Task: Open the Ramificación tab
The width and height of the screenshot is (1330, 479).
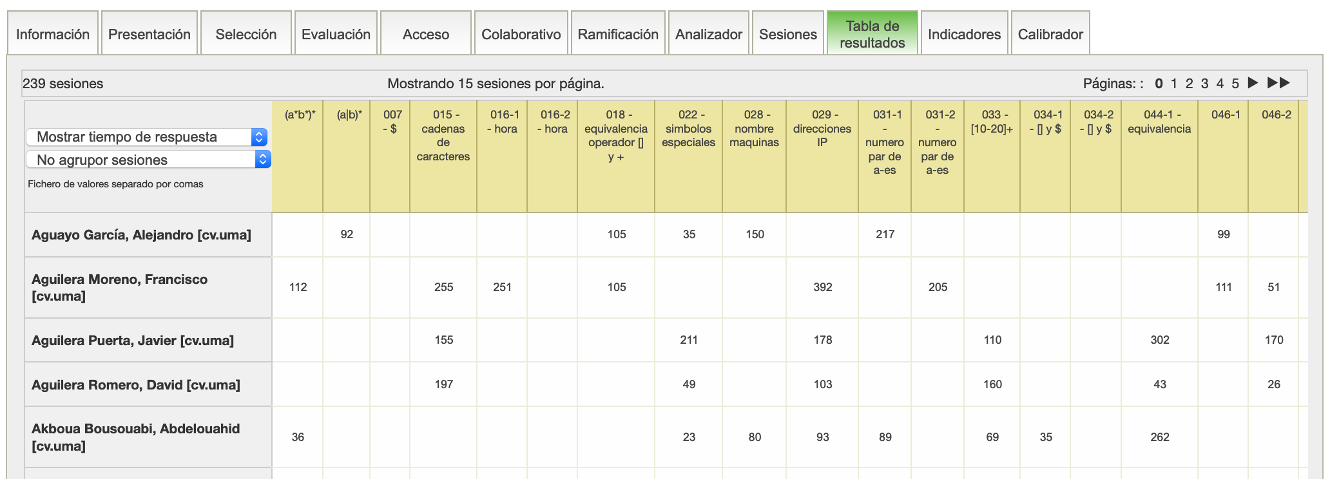Action: coord(617,34)
